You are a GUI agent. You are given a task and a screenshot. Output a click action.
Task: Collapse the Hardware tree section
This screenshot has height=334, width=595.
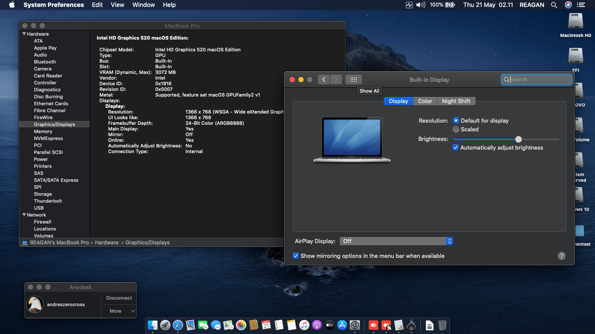pyautogui.click(x=24, y=34)
